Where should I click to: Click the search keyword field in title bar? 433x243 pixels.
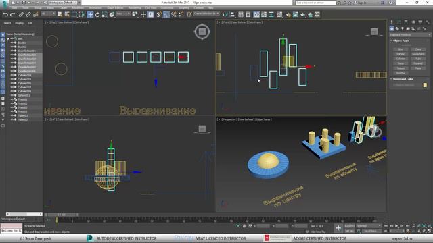316,3
